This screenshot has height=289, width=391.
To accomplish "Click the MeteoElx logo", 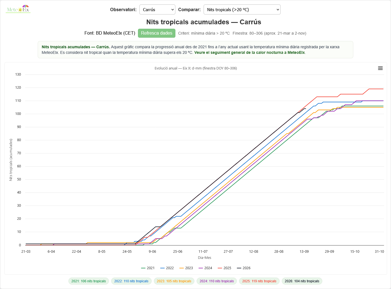I will coord(18,9).
